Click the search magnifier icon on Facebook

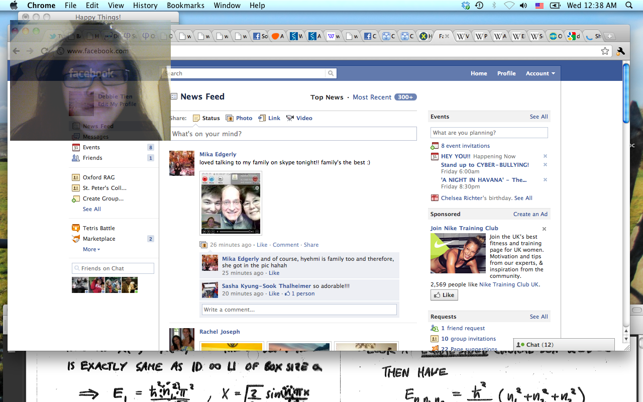pyautogui.click(x=331, y=73)
